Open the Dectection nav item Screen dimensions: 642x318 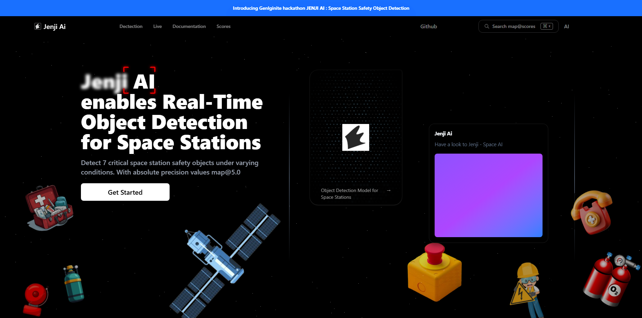[x=131, y=26]
